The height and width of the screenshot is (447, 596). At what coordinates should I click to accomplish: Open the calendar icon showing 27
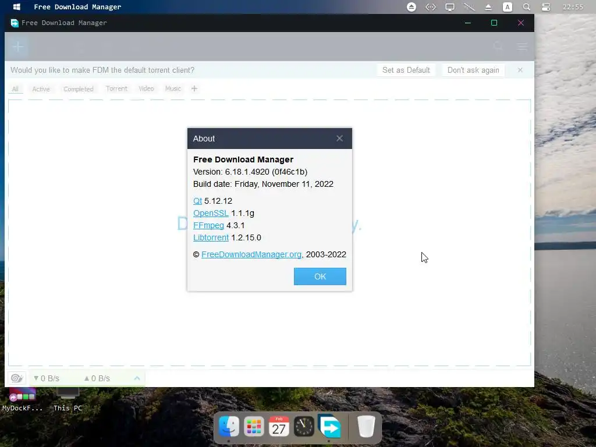click(x=279, y=427)
